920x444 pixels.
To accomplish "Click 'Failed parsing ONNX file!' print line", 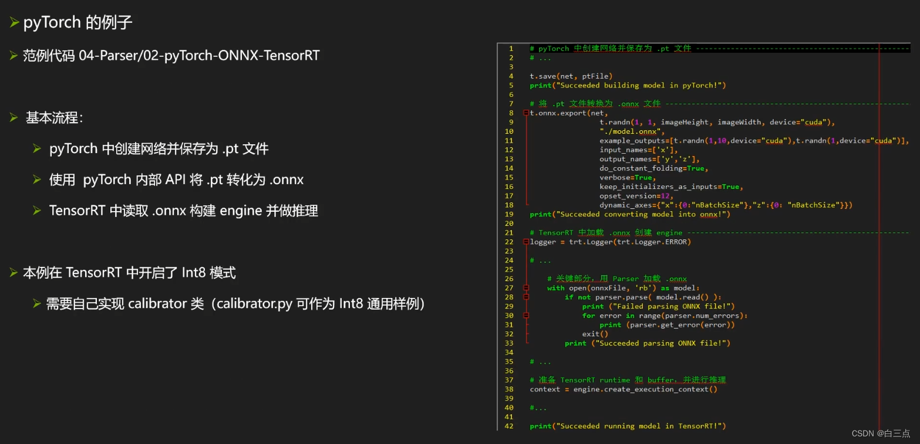I will [658, 306].
